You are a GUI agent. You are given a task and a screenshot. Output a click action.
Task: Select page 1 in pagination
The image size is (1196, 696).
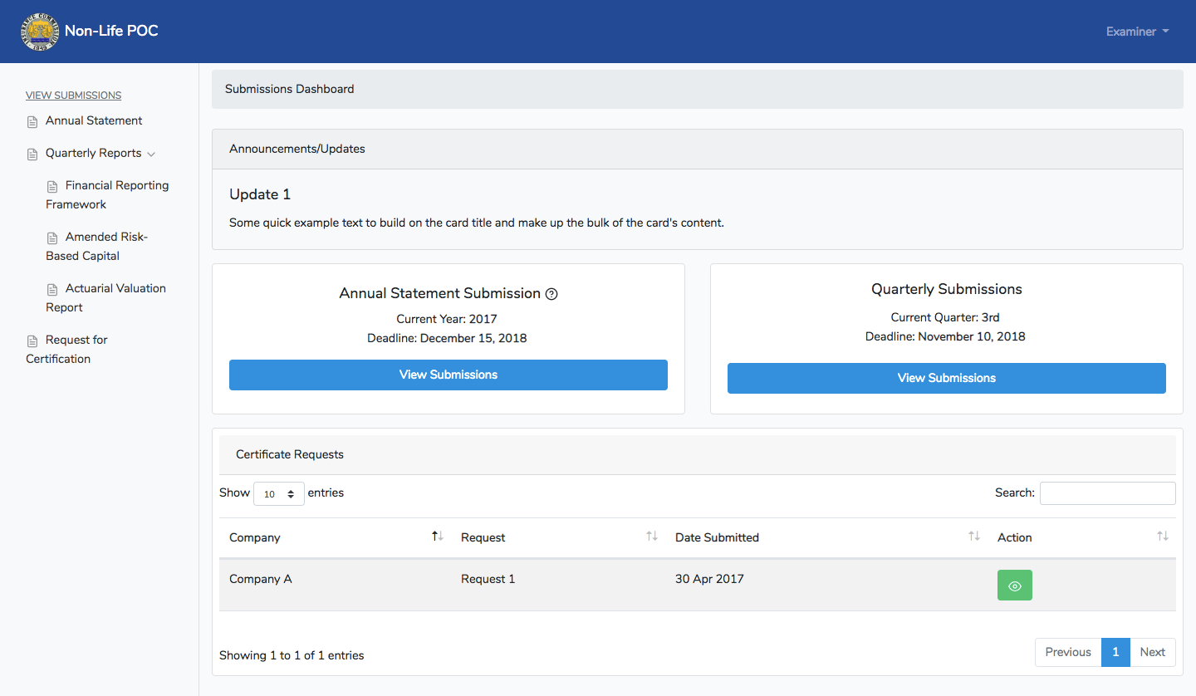1115,652
